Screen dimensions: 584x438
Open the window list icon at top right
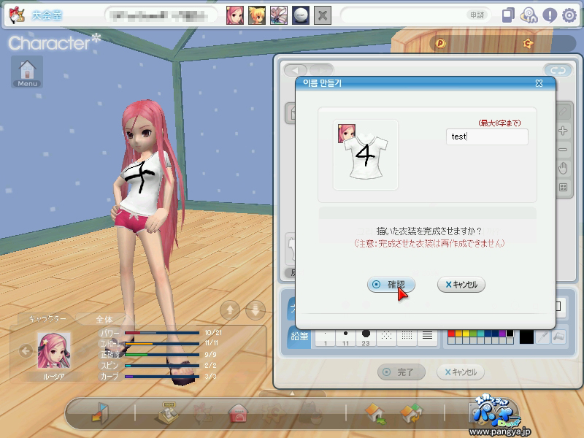[508, 15]
